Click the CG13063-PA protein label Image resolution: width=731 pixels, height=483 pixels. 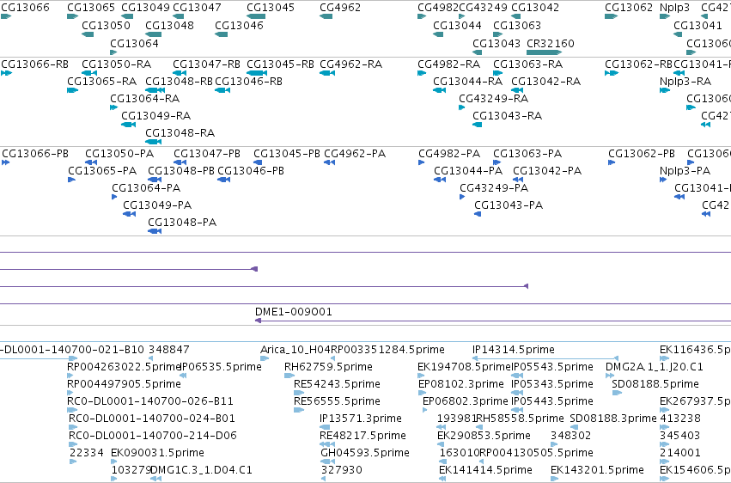[527, 153]
